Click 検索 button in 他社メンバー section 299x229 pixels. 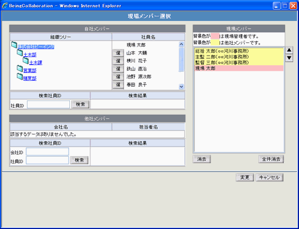click(x=79, y=160)
